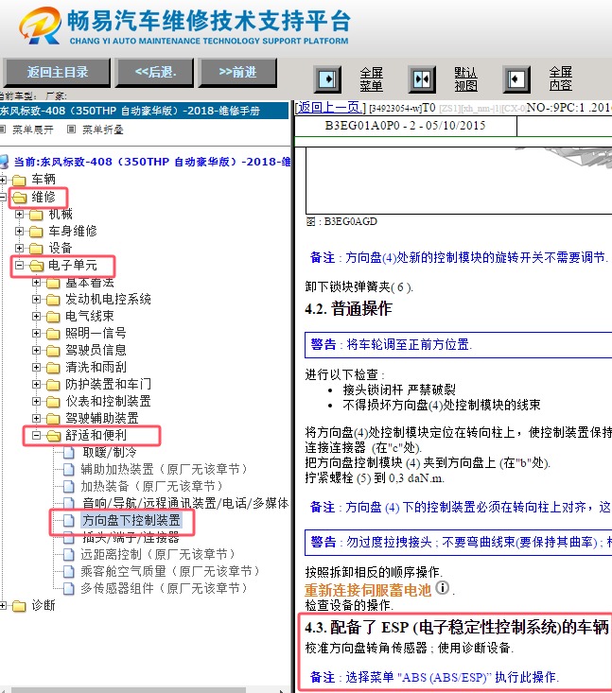The image size is (612, 693).
Task: Collapse the 舒适和便利 folder node
Action: click(x=36, y=435)
